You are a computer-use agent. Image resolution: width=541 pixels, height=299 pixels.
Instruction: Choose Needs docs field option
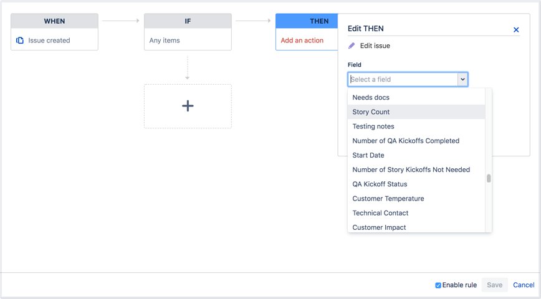click(x=371, y=98)
